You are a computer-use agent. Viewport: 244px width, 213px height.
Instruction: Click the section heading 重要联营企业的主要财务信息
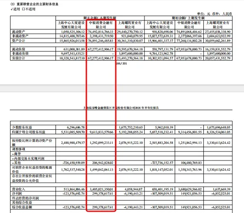(x=38, y=4)
